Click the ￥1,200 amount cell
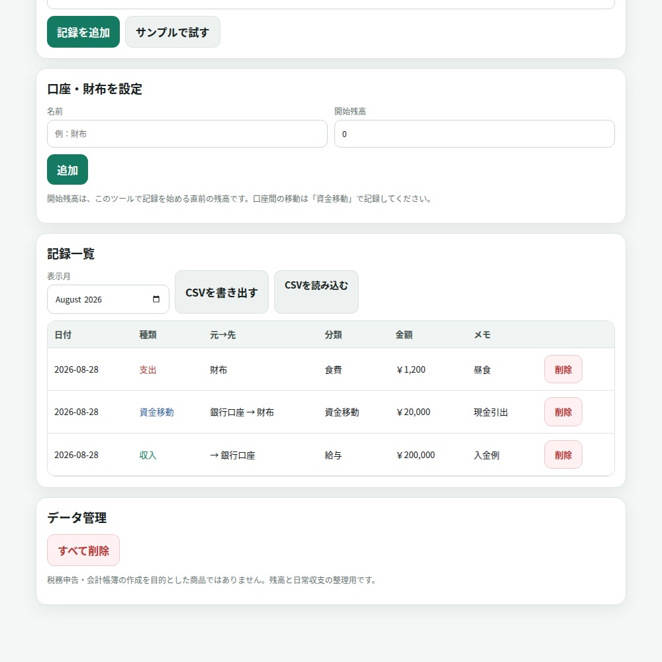This screenshot has width=662, height=662. click(x=410, y=370)
